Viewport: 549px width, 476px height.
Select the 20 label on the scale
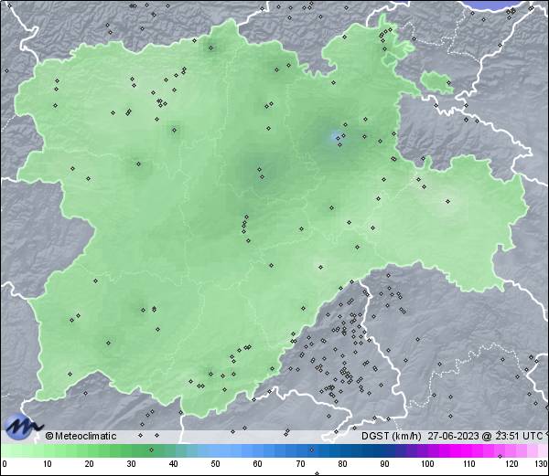pyautogui.click(x=90, y=464)
